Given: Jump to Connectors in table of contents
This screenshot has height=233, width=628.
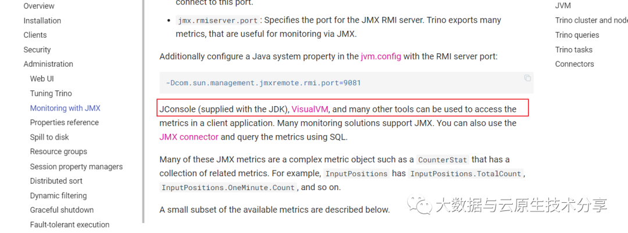Looking at the screenshot, I should pyautogui.click(x=575, y=64).
